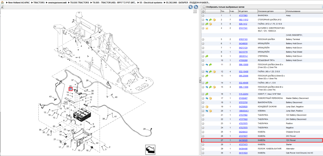Select 'Master Battery Disconnect' usage text

(297, 98)
